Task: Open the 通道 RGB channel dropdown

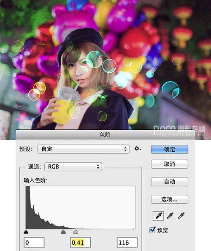Action: [x=73, y=166]
